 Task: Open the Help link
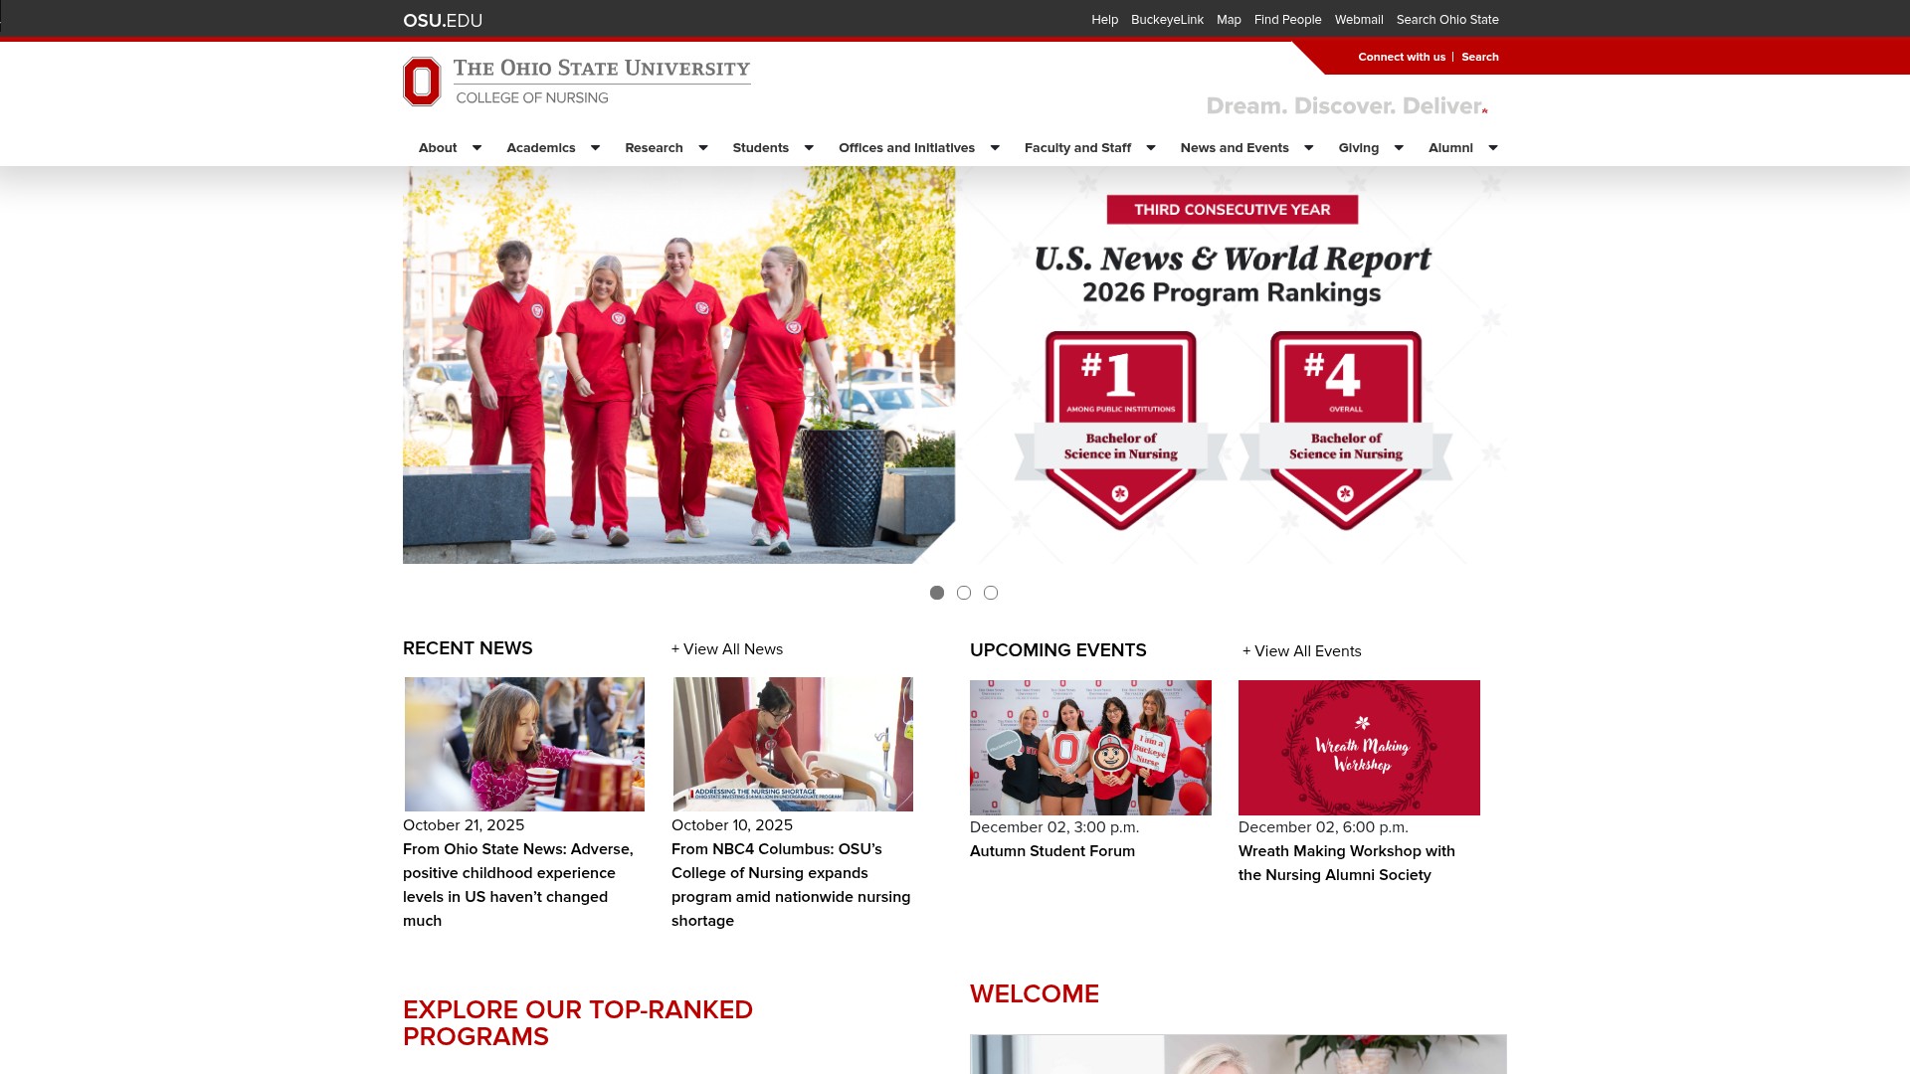coord(1104,20)
